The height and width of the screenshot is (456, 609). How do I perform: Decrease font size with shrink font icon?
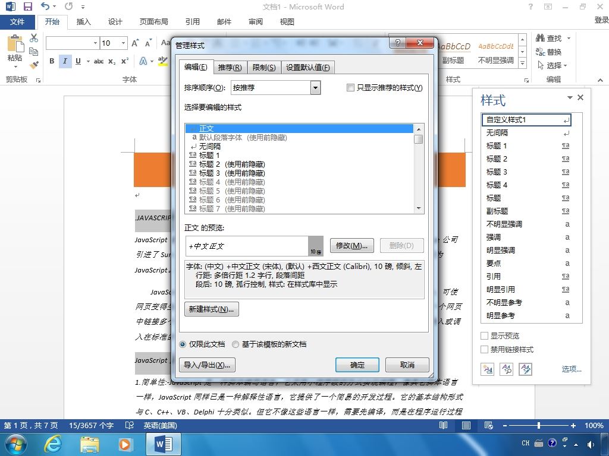click(x=148, y=43)
